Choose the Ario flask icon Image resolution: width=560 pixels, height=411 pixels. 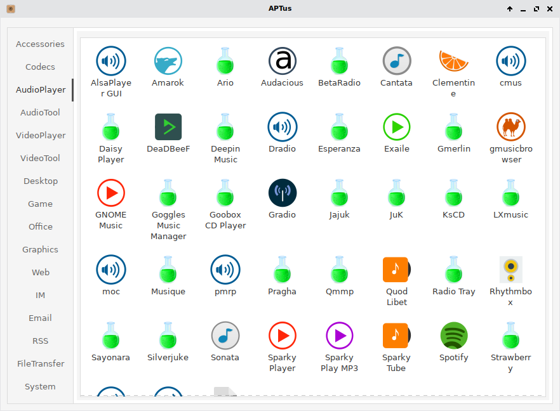225,61
